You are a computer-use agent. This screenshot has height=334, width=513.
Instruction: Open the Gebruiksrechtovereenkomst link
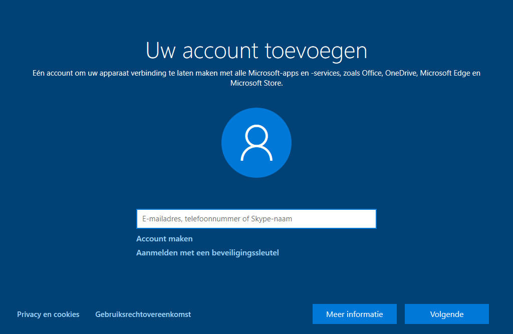point(143,314)
